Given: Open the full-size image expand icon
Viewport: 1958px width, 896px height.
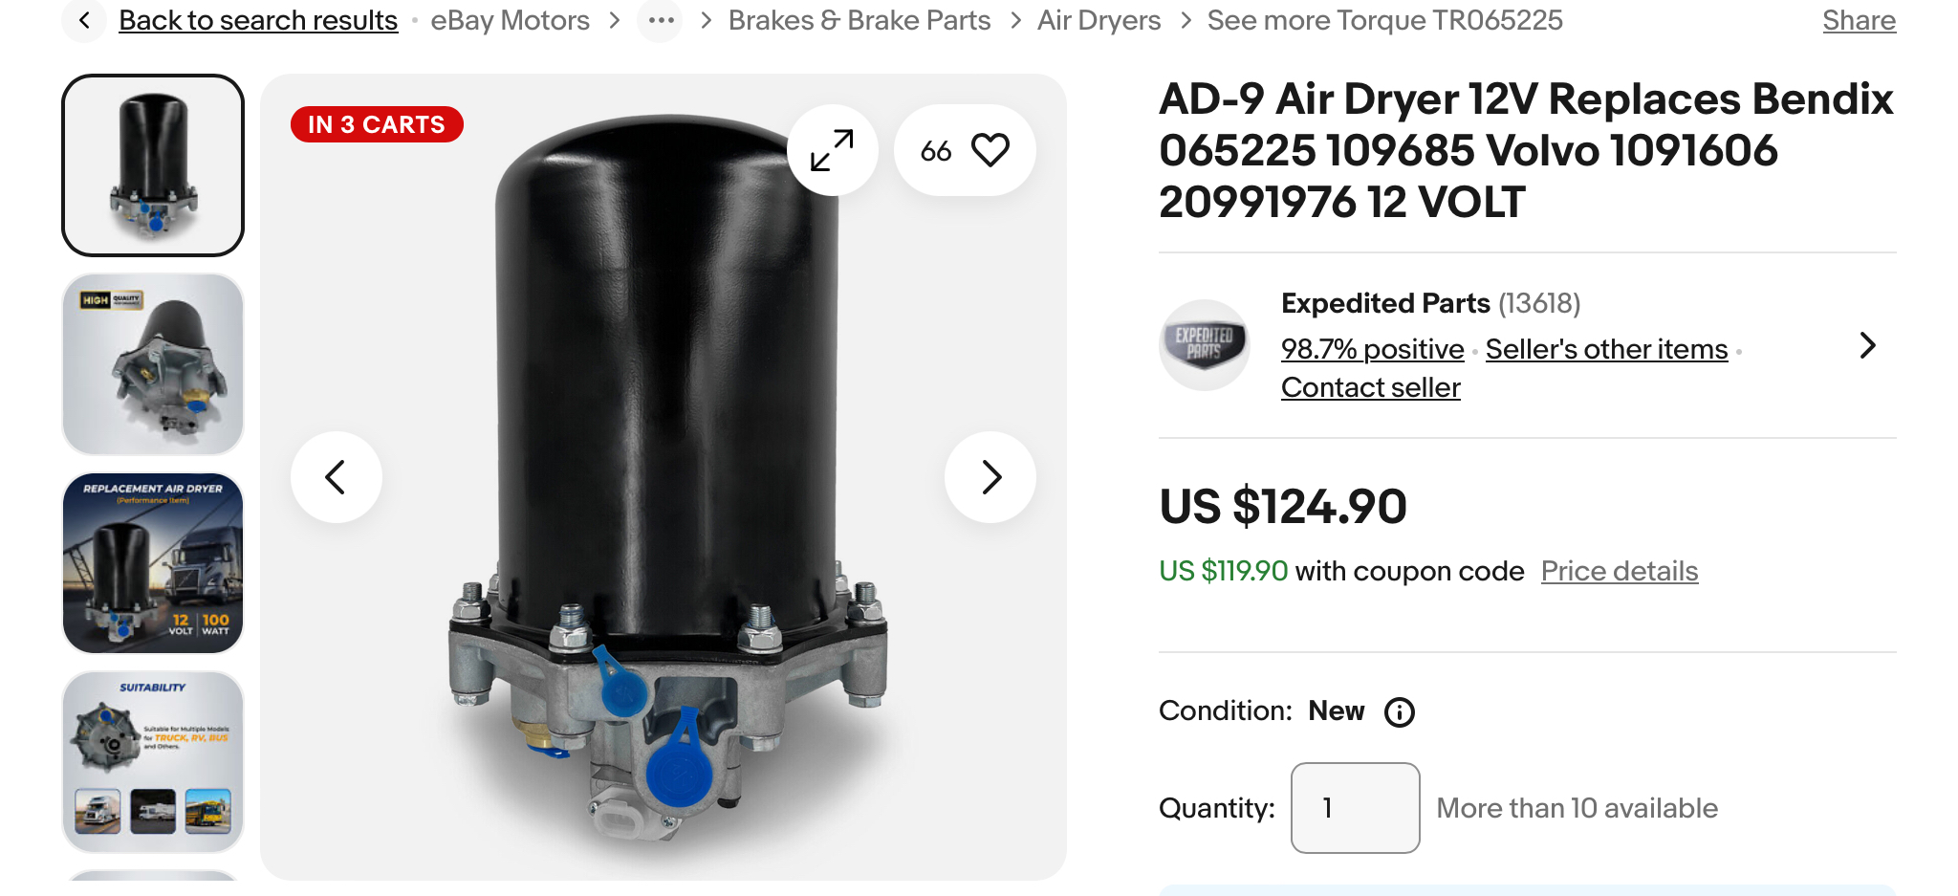Looking at the screenshot, I should point(832,150).
